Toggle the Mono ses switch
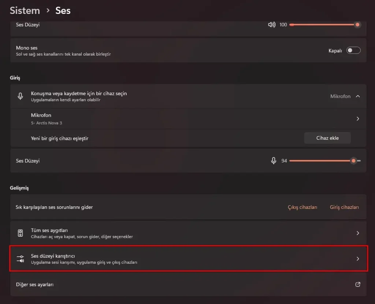Image resolution: width=375 pixels, height=304 pixels. 353,50
